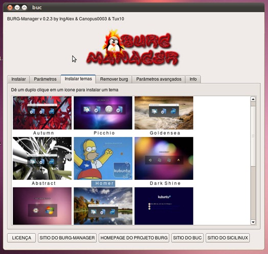The width and height of the screenshot is (268, 254).
Task: Pick the Abstract theme preview
Action: (42, 158)
